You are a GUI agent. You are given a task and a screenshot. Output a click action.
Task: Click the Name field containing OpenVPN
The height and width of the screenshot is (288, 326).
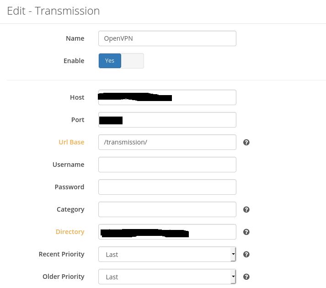pyautogui.click(x=167, y=39)
